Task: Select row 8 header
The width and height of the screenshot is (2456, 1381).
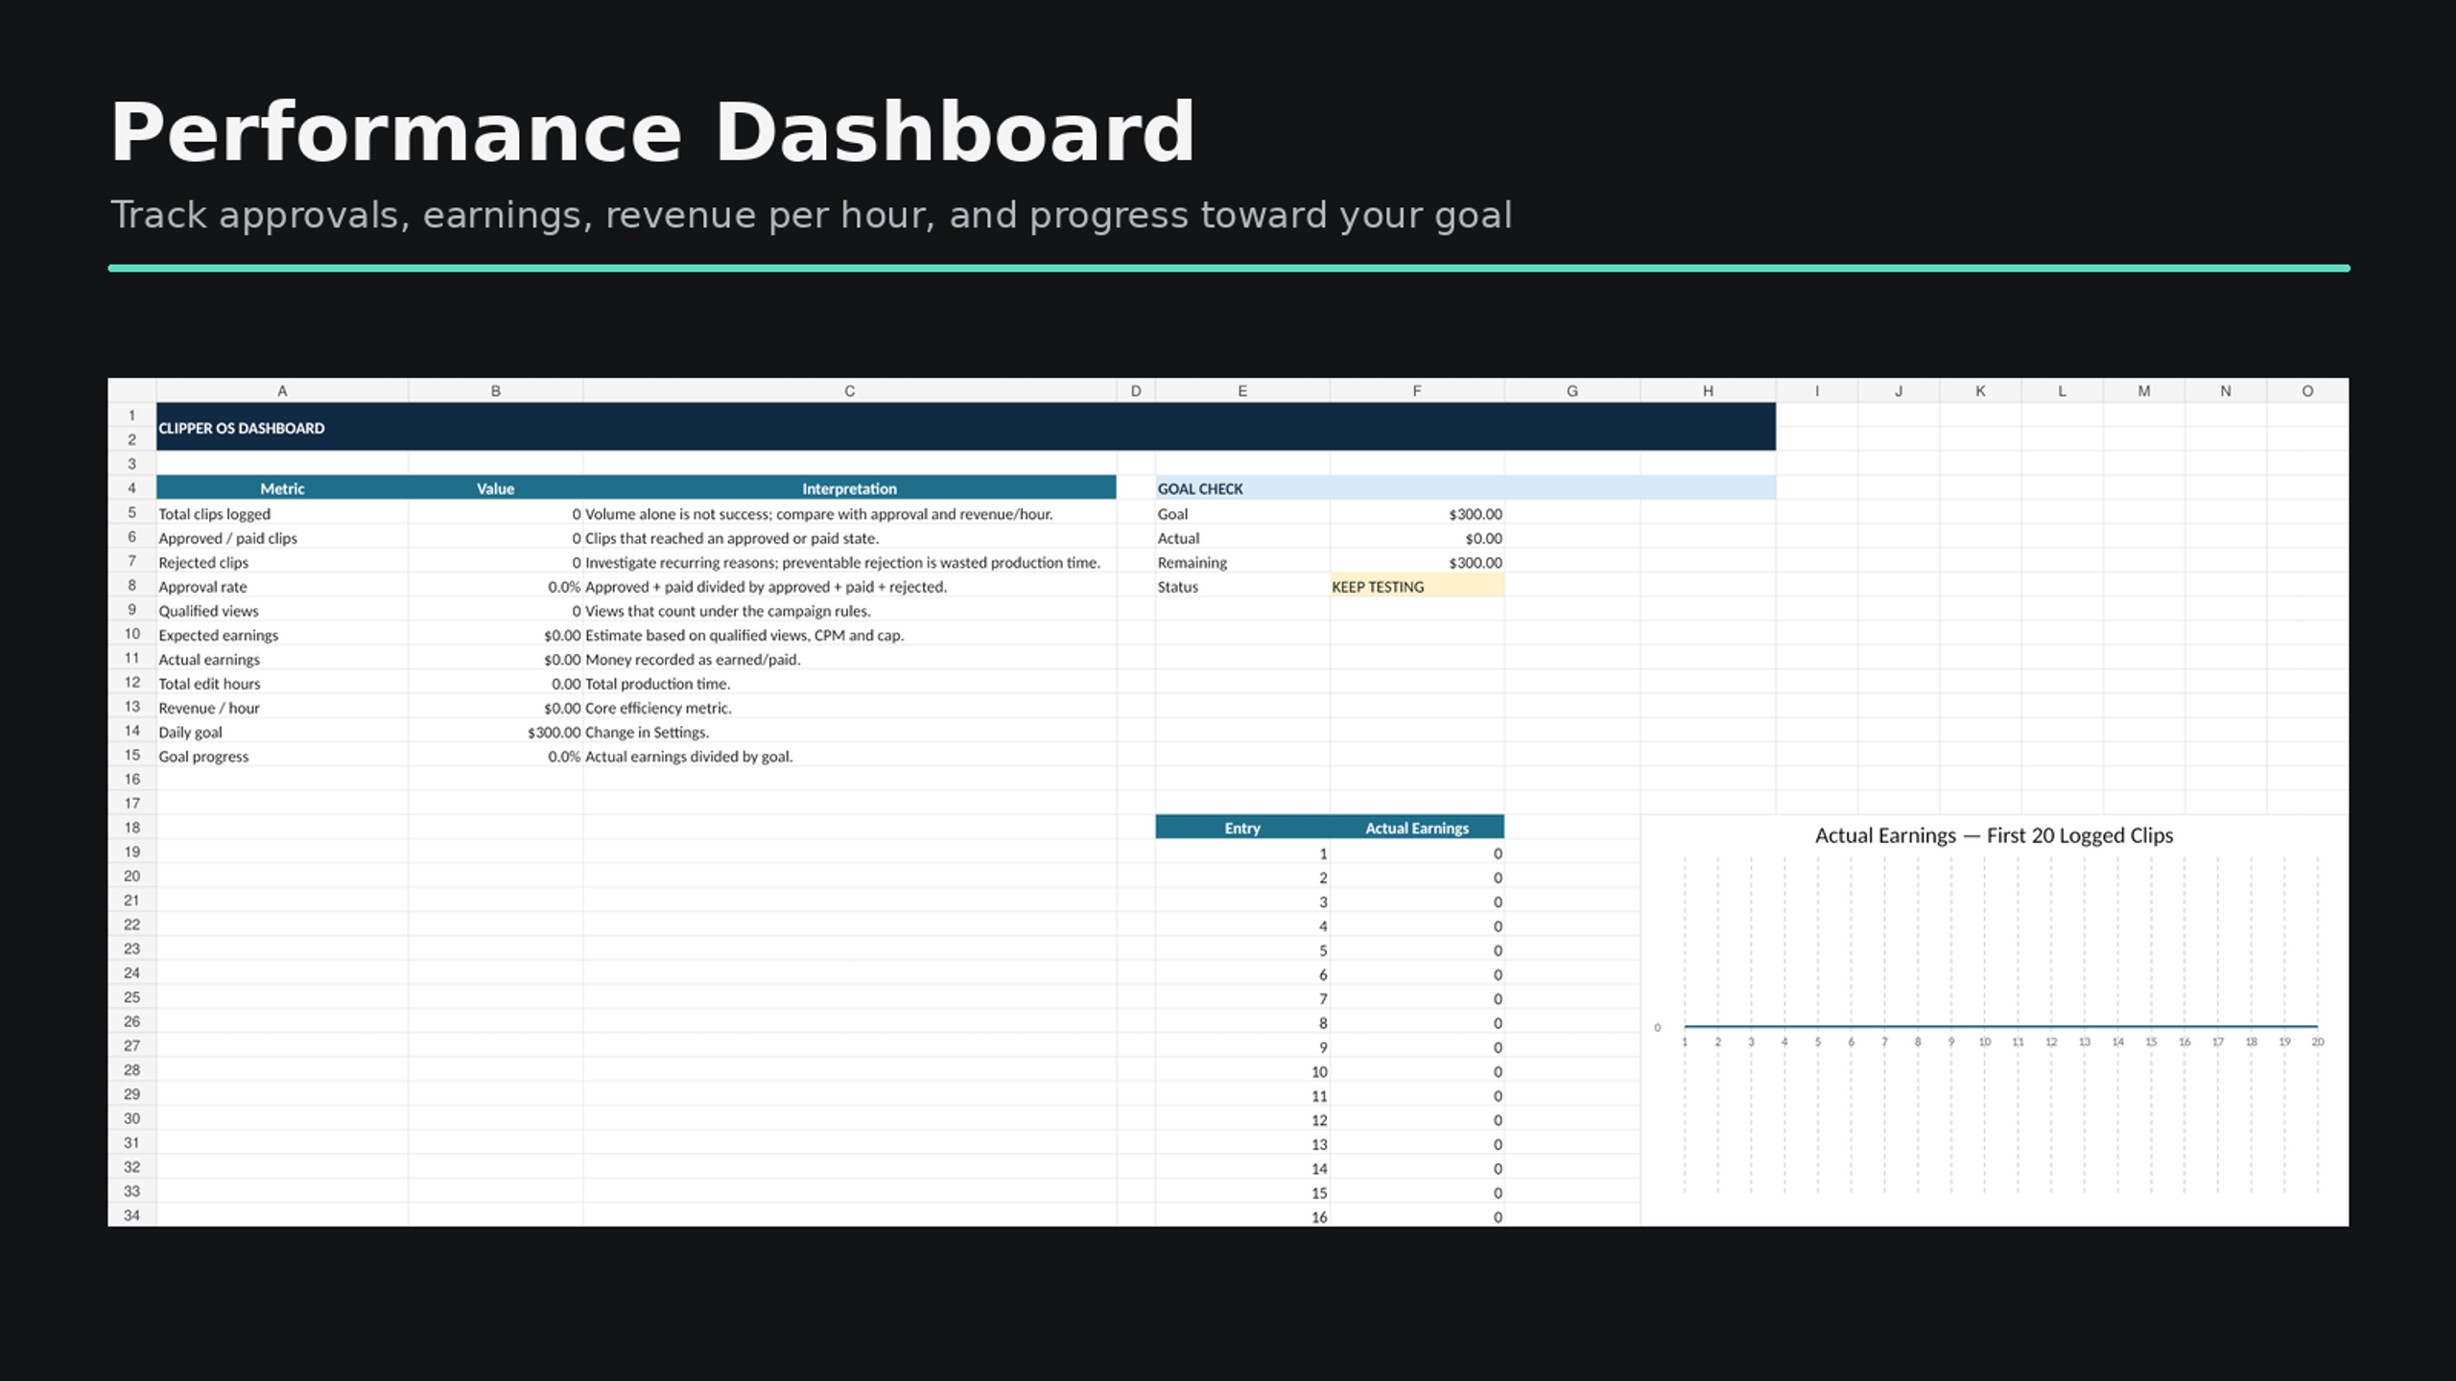Action: click(x=132, y=586)
